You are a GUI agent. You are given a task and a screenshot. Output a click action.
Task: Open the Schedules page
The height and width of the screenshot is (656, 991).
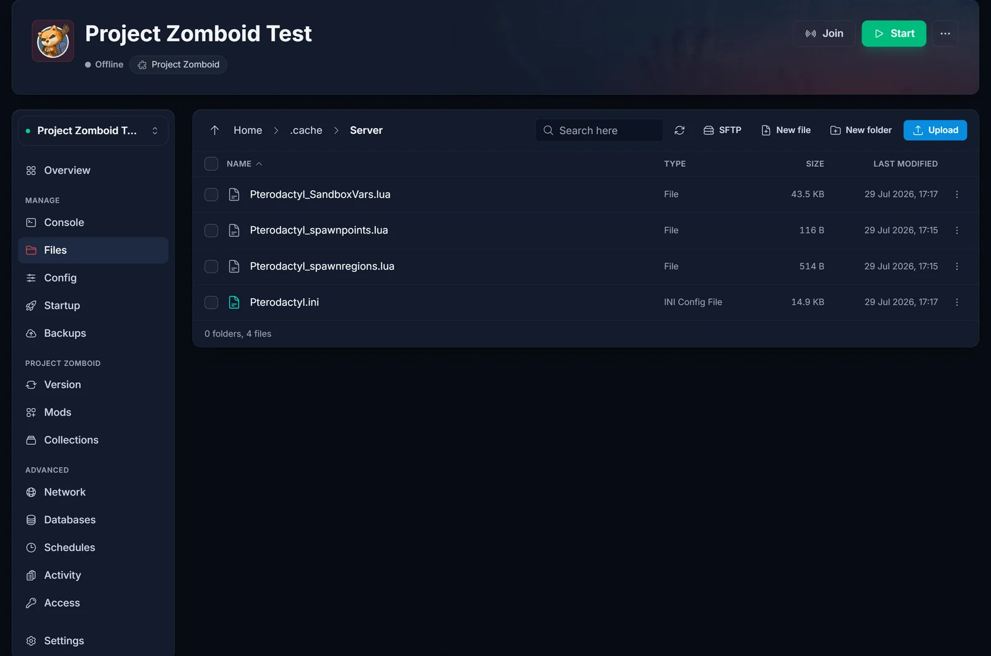click(x=93, y=548)
